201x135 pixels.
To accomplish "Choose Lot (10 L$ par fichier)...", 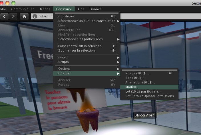I will tap(149, 91).
